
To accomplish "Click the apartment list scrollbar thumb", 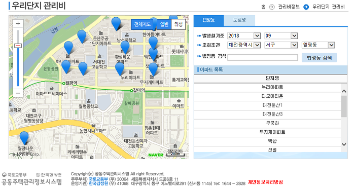I will pyautogui.click(x=344, y=106).
